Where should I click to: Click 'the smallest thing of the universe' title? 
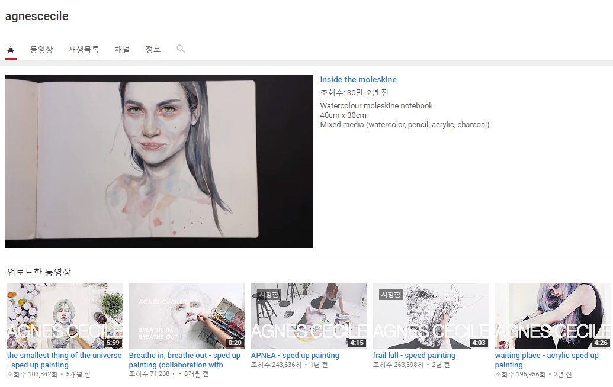pos(64,360)
